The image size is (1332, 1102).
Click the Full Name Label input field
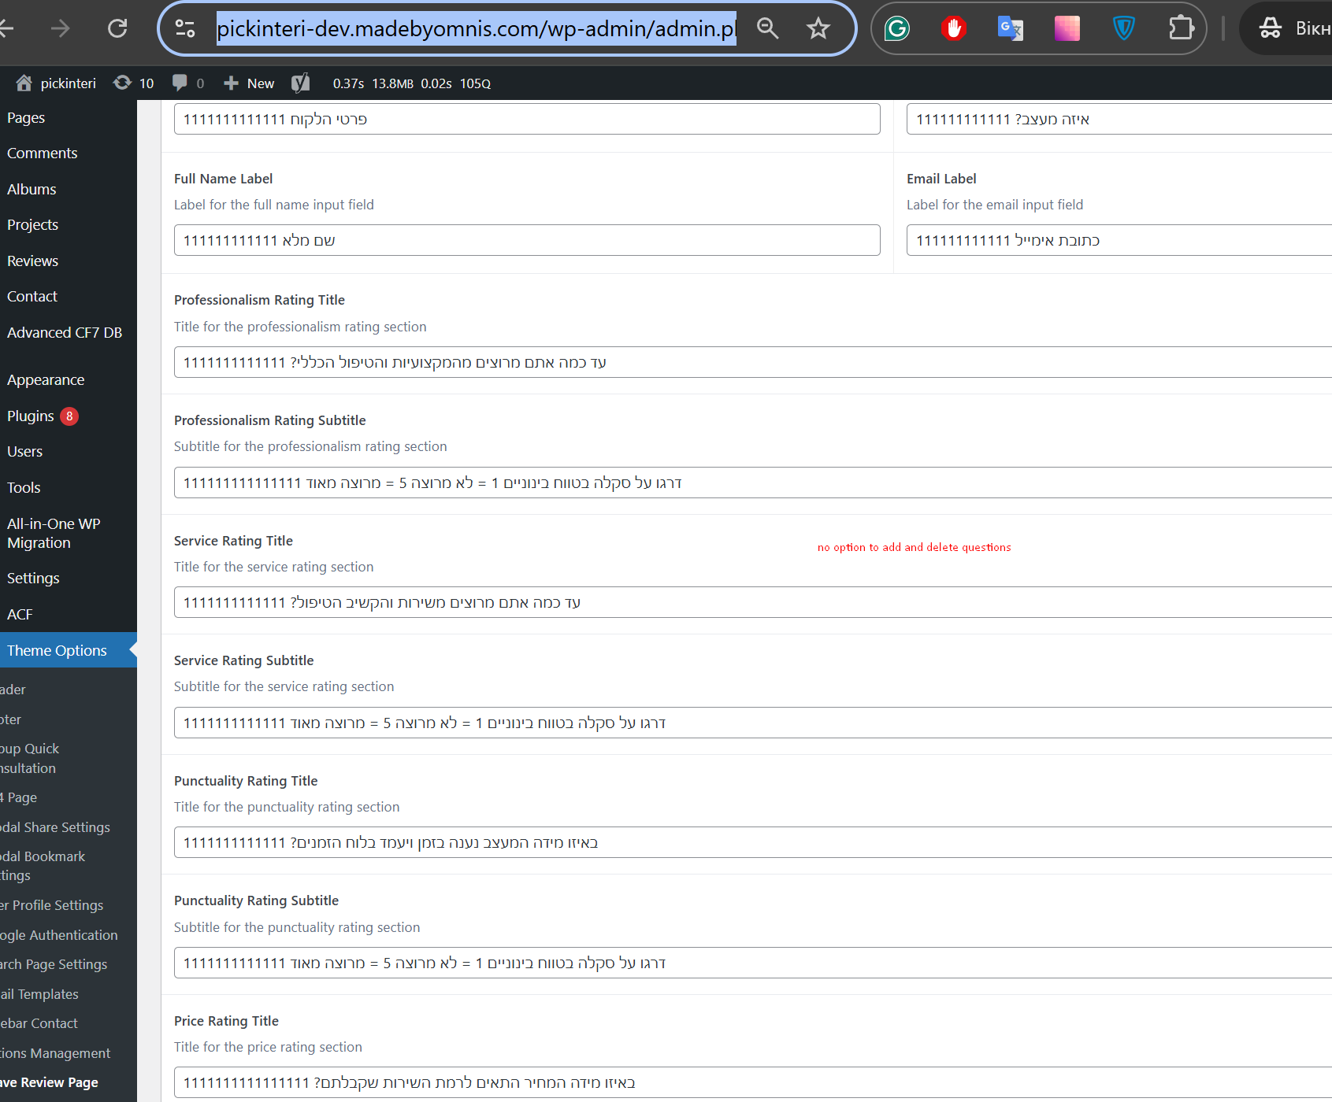526,240
